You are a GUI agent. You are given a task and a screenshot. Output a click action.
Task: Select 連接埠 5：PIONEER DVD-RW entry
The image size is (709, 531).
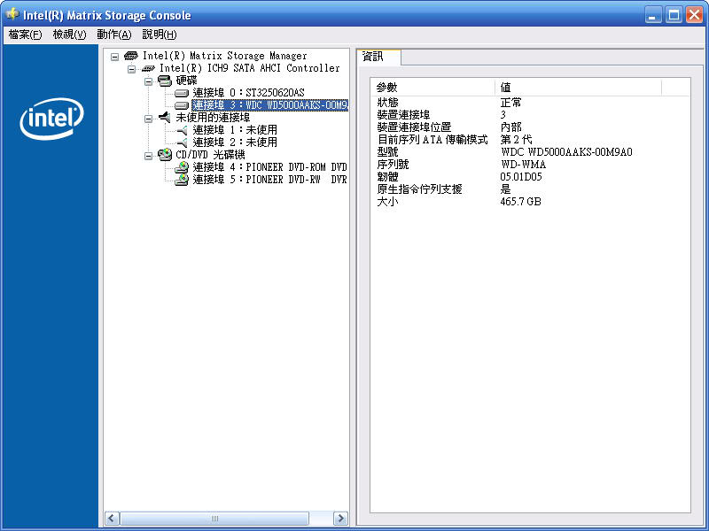click(x=270, y=180)
